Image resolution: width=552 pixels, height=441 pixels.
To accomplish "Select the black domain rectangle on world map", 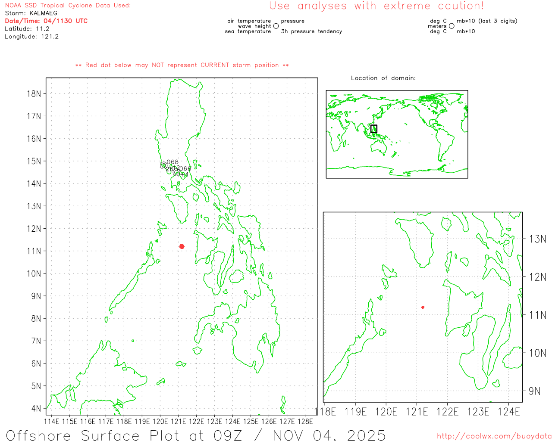I will point(374,129).
